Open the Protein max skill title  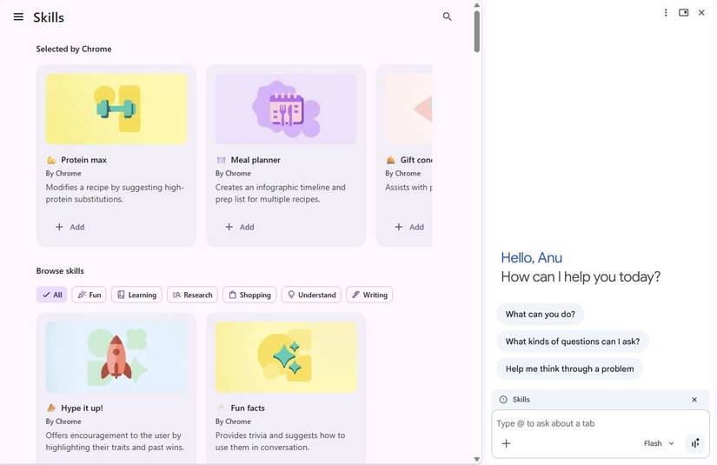83,160
